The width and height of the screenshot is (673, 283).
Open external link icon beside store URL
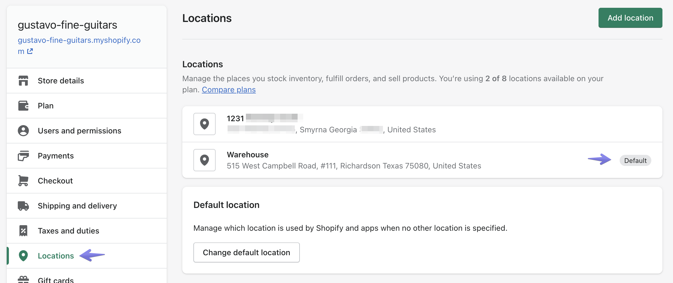tap(30, 51)
